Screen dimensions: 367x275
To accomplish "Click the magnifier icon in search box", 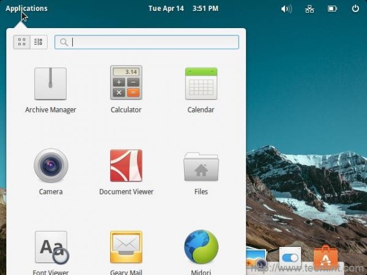I will point(64,42).
